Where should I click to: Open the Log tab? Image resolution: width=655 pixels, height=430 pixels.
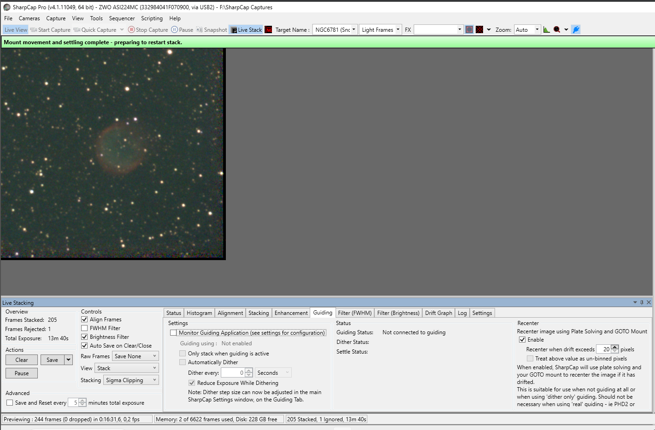point(462,313)
